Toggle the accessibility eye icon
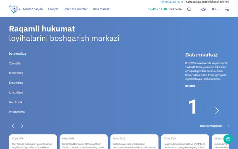Image resolution: width=238 pixels, height=149 pixels. coord(204,9)
